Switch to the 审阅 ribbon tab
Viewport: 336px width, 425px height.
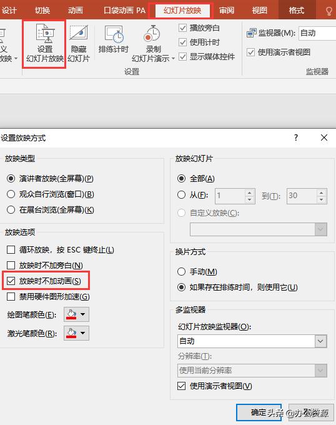click(x=227, y=11)
